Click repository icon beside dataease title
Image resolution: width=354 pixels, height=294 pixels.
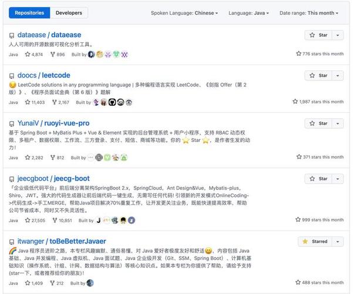click(x=12, y=35)
